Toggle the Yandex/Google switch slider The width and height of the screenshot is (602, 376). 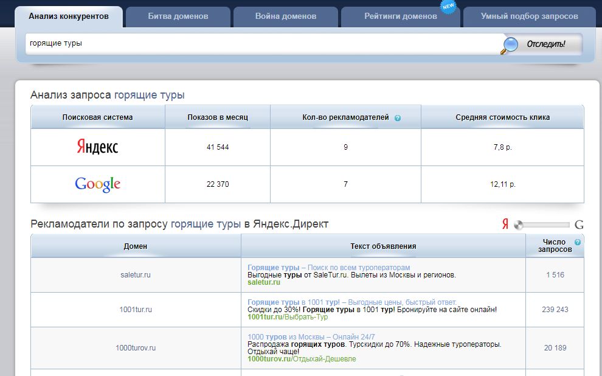click(541, 225)
